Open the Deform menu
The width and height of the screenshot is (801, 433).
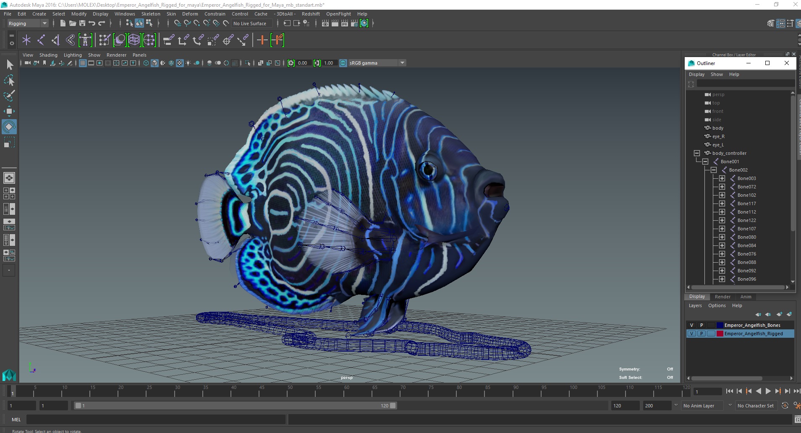pos(190,14)
